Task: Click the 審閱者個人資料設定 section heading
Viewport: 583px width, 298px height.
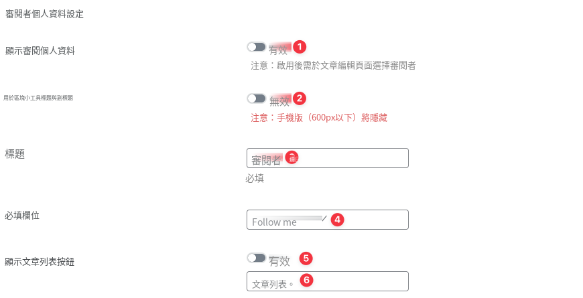Action: tap(45, 14)
